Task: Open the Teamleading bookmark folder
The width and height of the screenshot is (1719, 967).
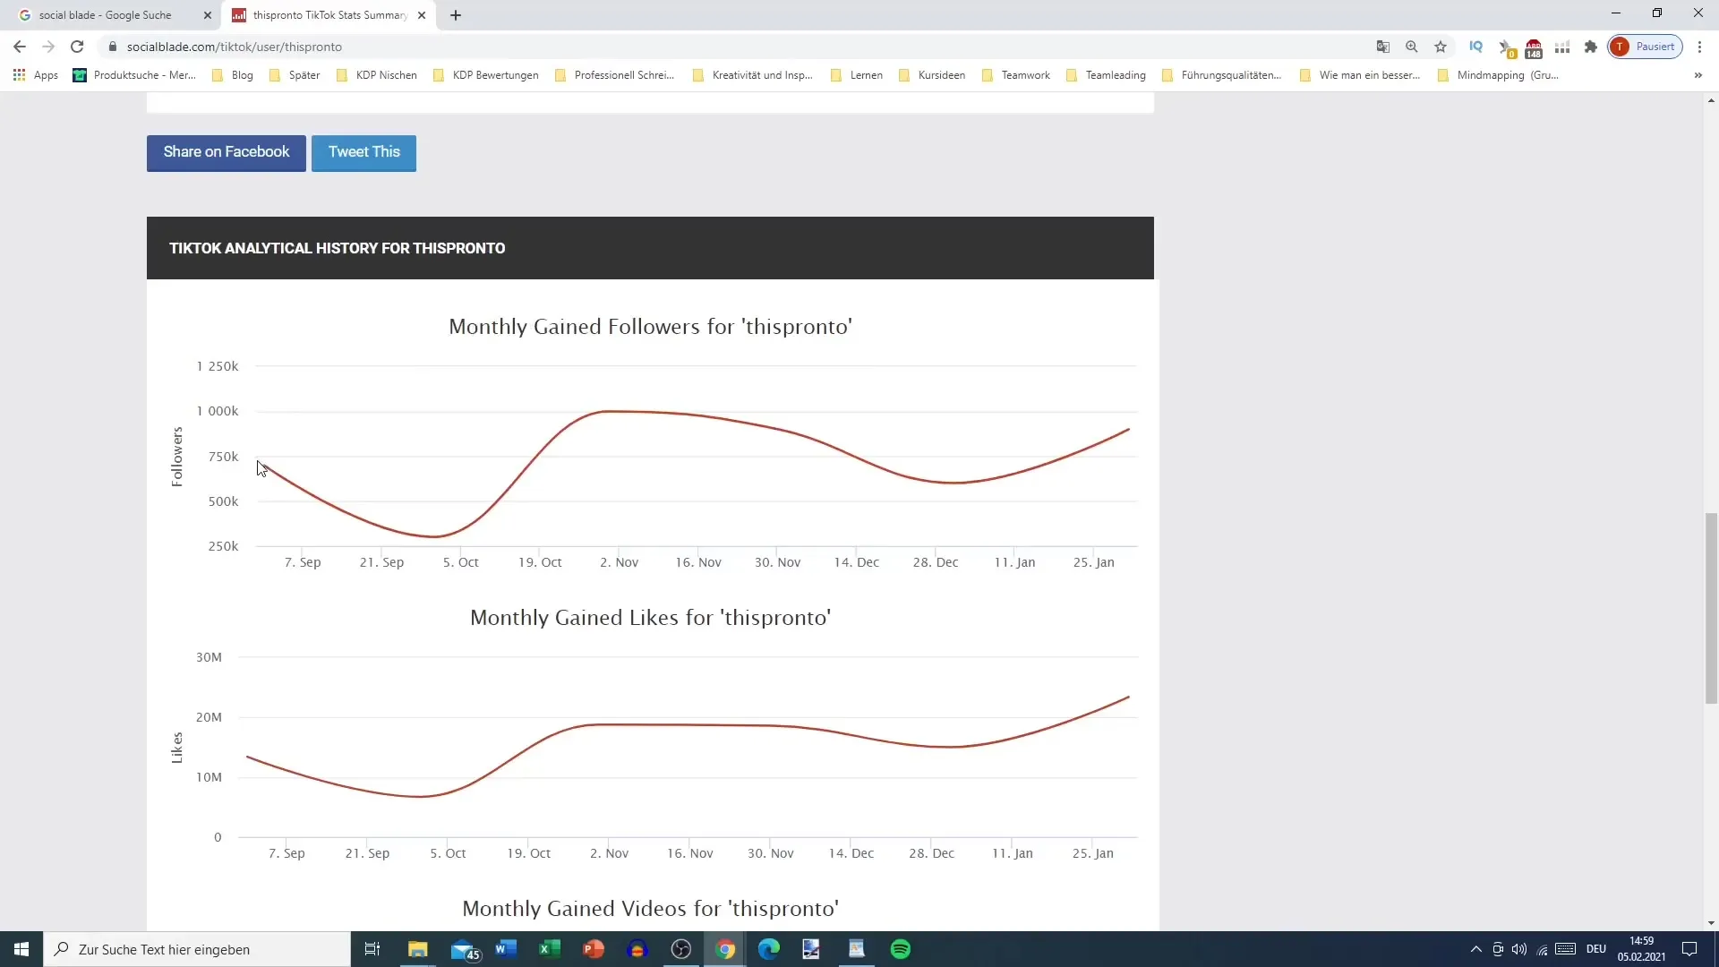Action: tap(1107, 75)
